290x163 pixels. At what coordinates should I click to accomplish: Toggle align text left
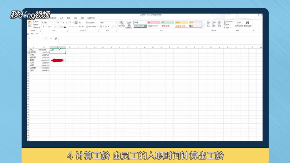tap(71, 27)
